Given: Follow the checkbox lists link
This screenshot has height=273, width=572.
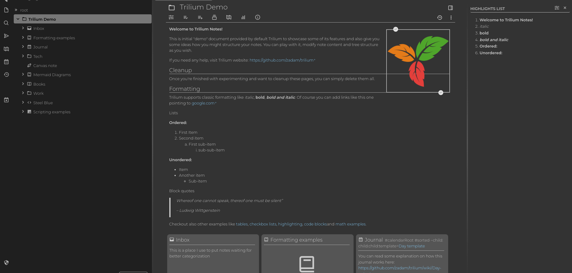Looking at the screenshot, I should [263, 224].
